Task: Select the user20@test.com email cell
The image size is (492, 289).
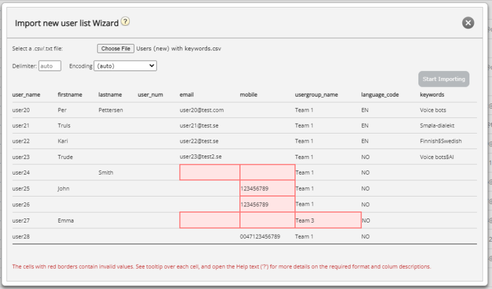Action: tap(202, 110)
